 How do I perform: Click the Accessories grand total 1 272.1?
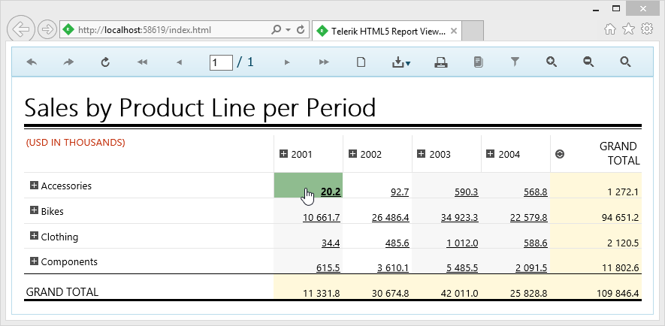623,192
